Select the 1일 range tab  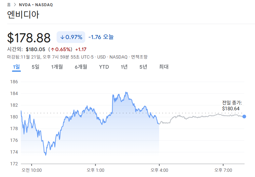[17, 67]
